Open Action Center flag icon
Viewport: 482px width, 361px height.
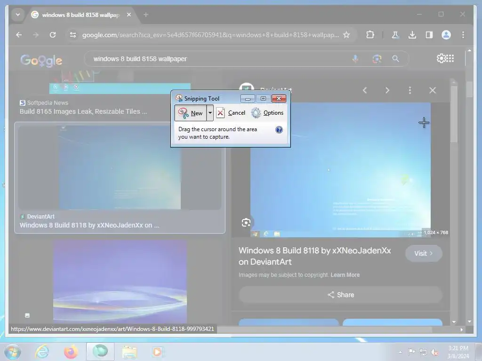(411, 352)
